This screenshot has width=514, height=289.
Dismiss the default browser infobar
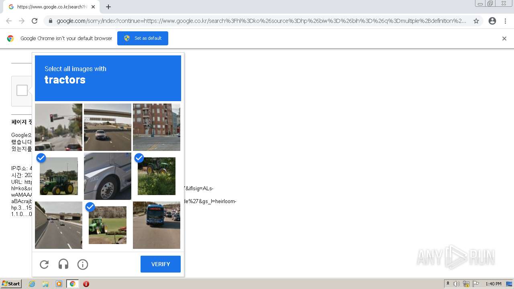504,39
